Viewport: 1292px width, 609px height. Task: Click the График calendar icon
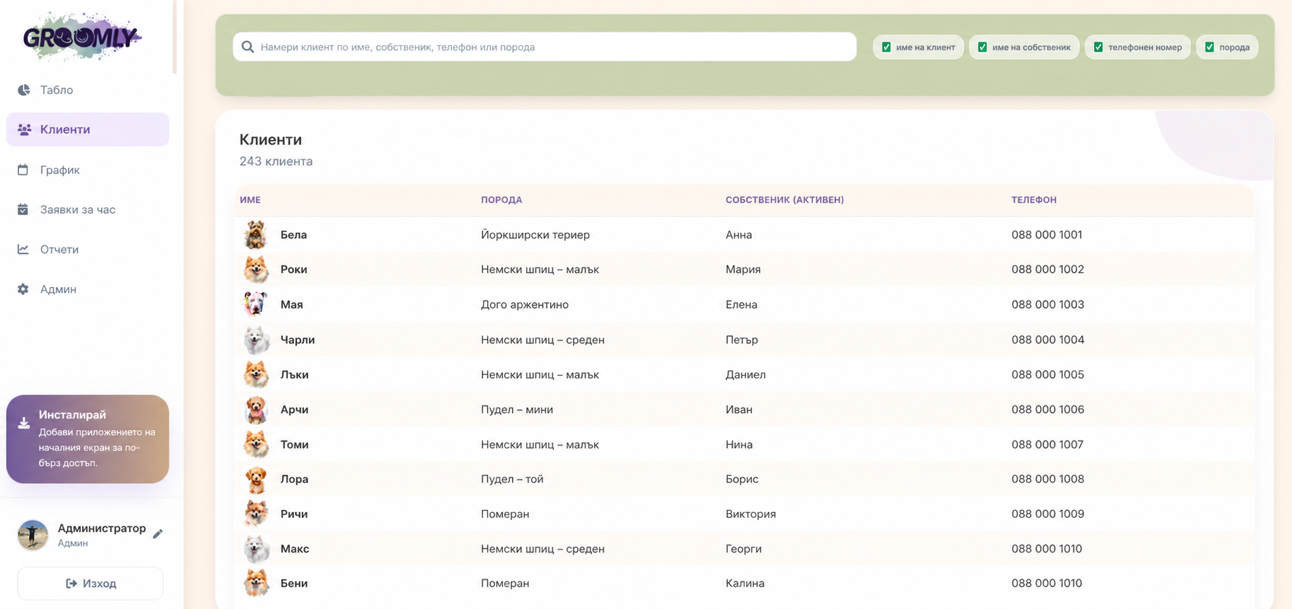tap(23, 170)
